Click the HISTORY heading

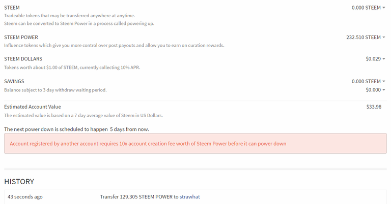point(19,181)
